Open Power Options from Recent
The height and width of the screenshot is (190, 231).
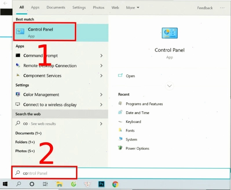pos(137,148)
